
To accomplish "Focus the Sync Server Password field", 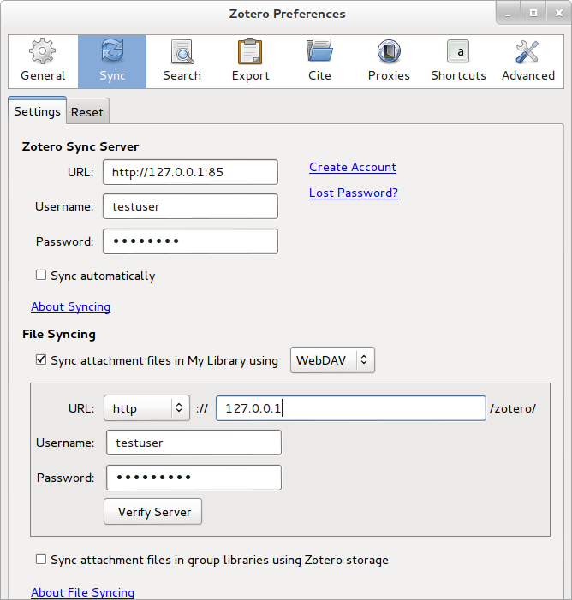I will (190, 241).
